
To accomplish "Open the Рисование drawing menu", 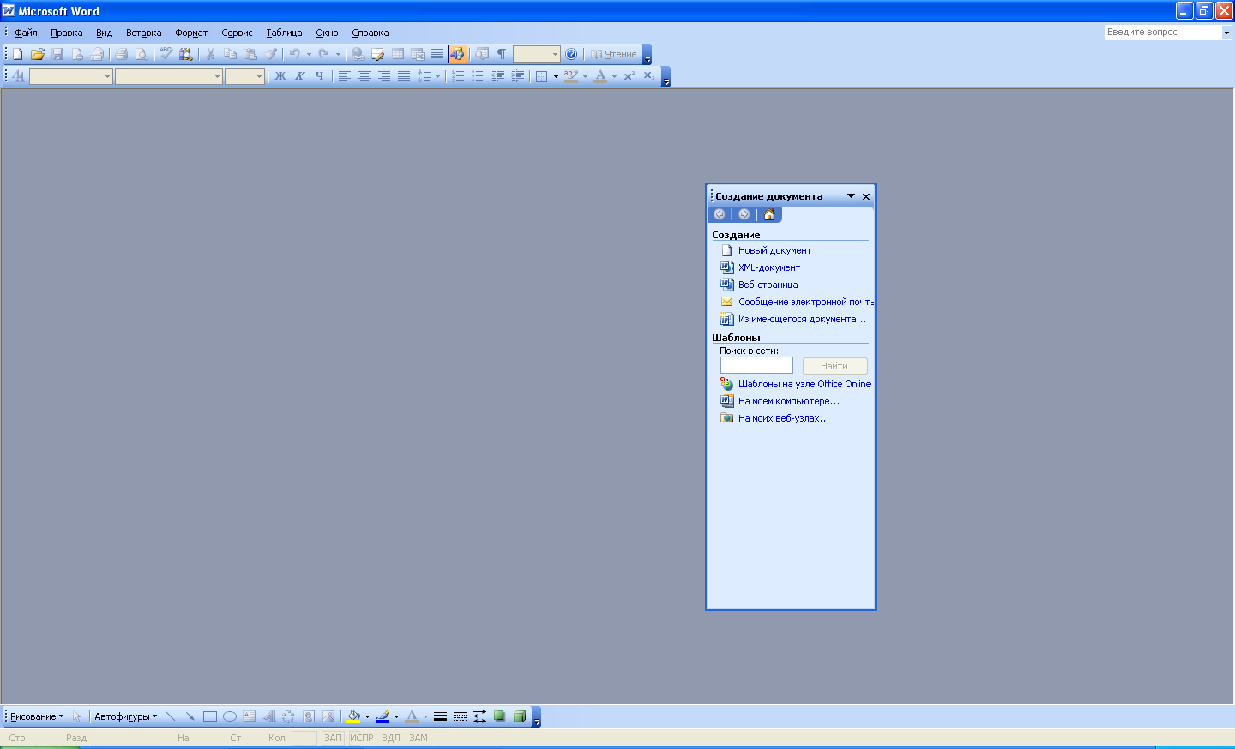I will point(36,716).
